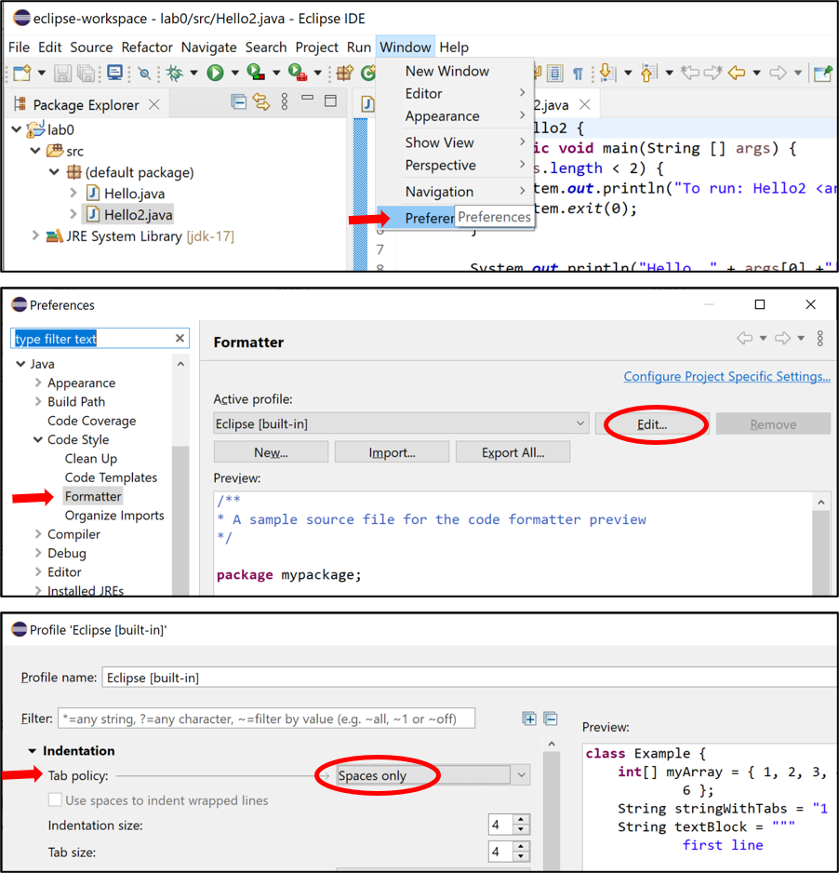Open Show View submenu
Viewport: 839px width, 873px height.
[x=455, y=142]
